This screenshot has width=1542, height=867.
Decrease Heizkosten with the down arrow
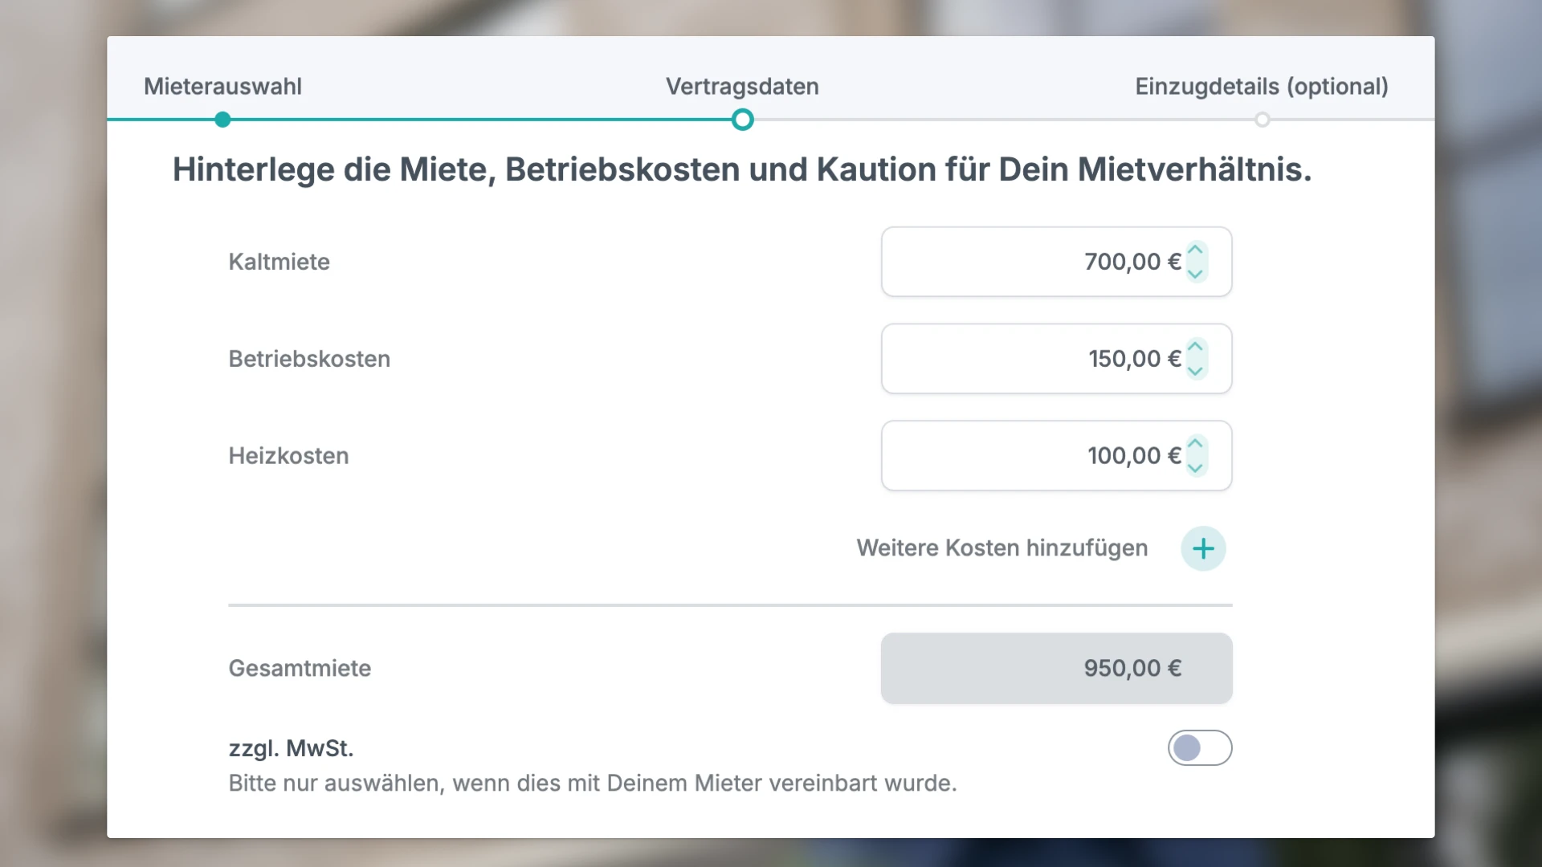[x=1196, y=468]
